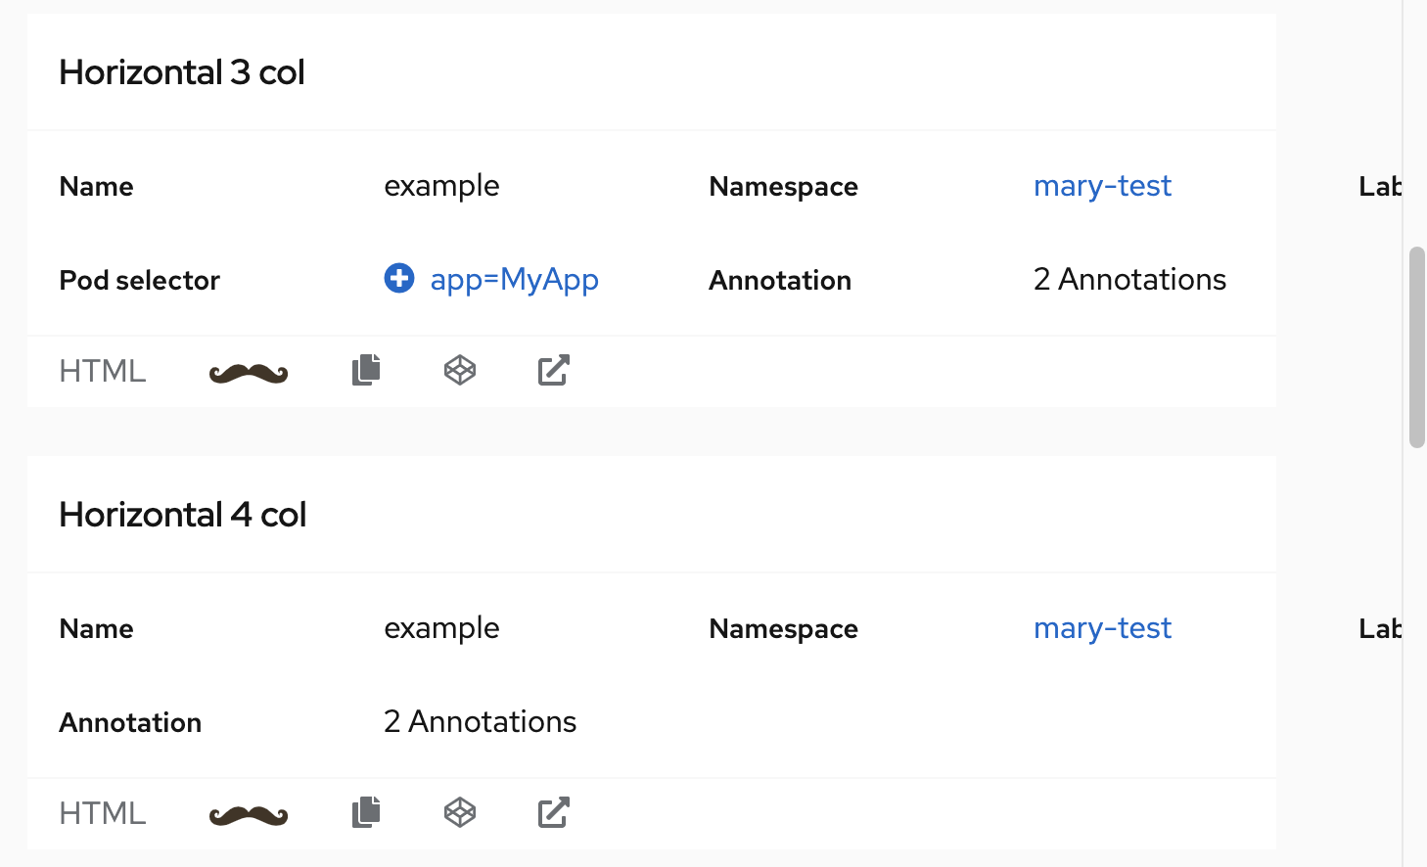The width and height of the screenshot is (1427, 867).
Task: Click the Horizontal 3 col heading
Action: coord(182,72)
